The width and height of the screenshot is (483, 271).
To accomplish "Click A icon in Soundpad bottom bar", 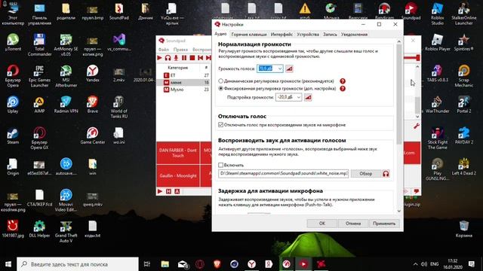I will click(177, 191).
